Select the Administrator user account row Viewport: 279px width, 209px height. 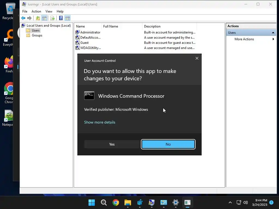(x=136, y=32)
